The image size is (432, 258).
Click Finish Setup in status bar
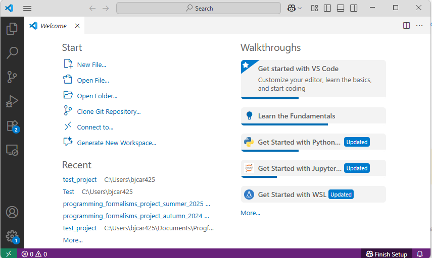(386, 254)
